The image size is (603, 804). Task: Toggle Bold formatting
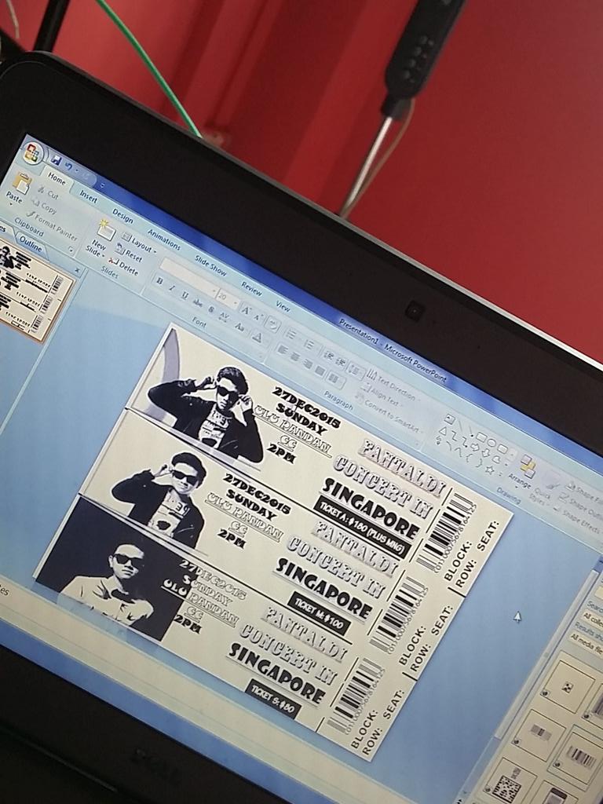pos(159,282)
